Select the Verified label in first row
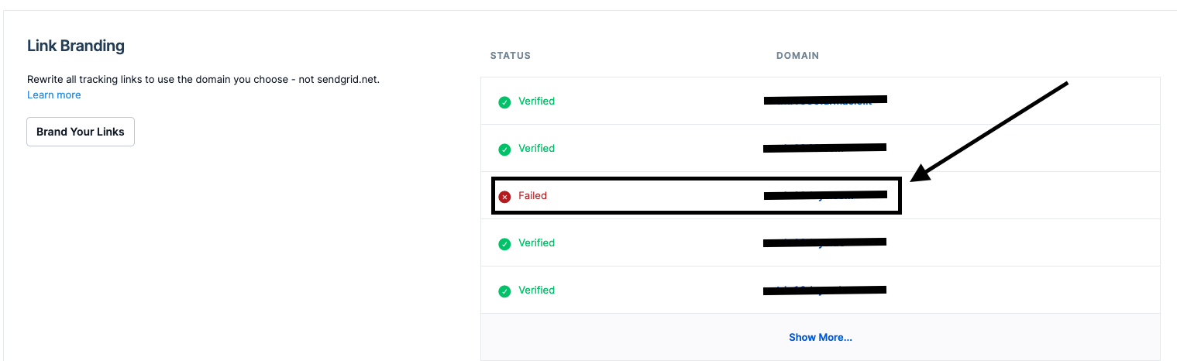1177x361 pixels. 536,101
